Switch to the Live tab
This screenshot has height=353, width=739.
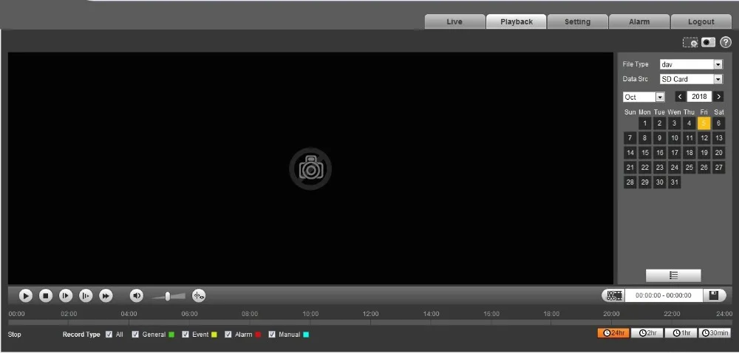pyautogui.click(x=454, y=21)
